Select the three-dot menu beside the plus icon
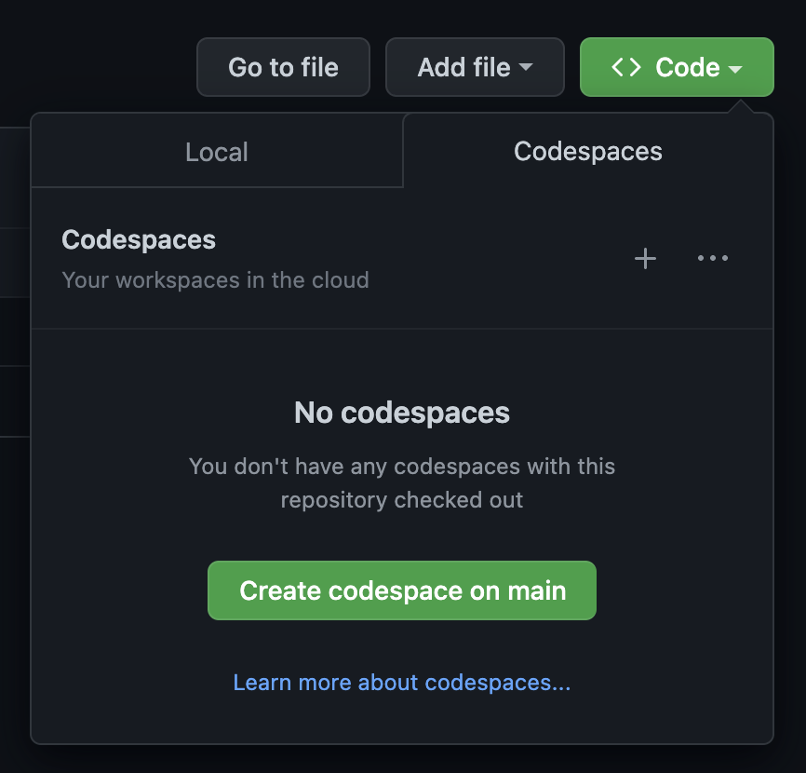This screenshot has height=773, width=806. 712,259
